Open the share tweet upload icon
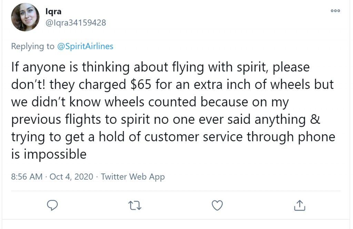The width and height of the screenshot is (353, 229). (300, 205)
